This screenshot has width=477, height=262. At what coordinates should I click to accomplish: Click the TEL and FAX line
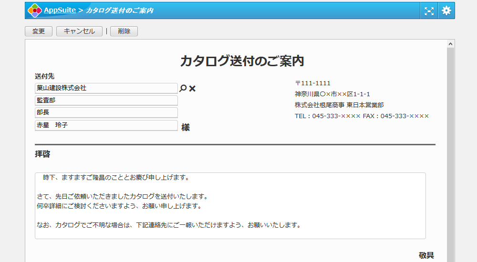(x=362, y=116)
